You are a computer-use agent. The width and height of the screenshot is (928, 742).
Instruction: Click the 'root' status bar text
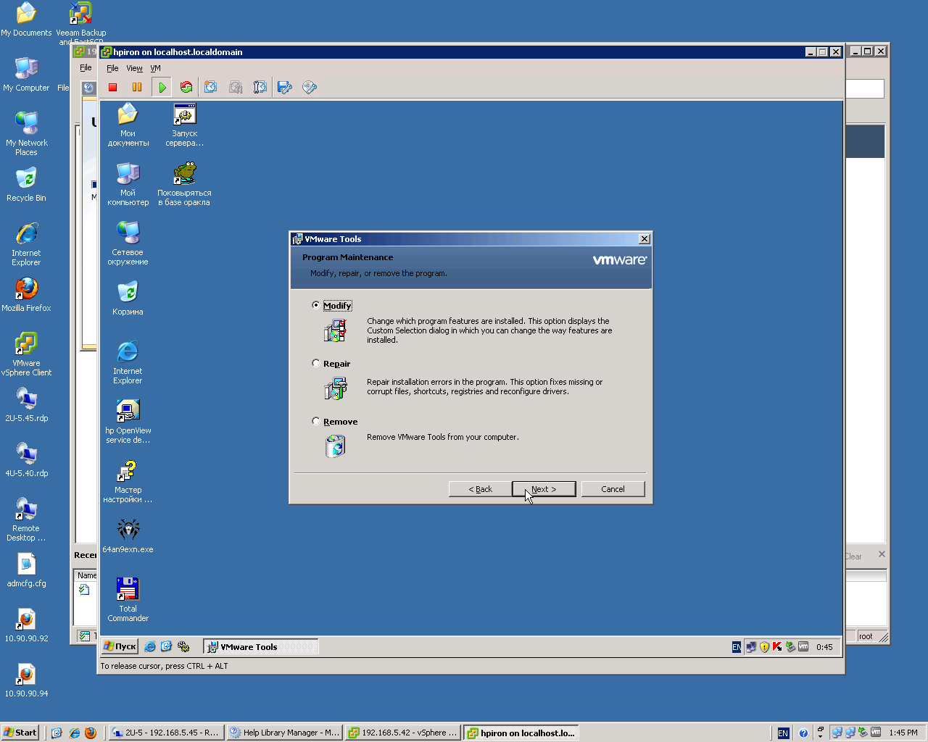[x=866, y=636]
